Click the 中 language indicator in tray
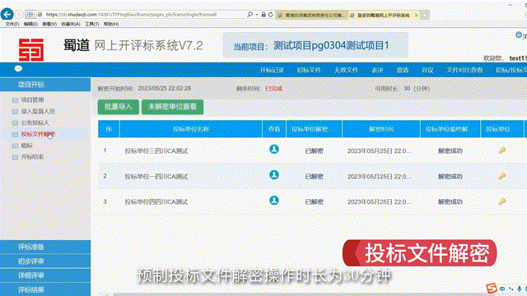This screenshot has height=296, width=527. click(x=502, y=289)
